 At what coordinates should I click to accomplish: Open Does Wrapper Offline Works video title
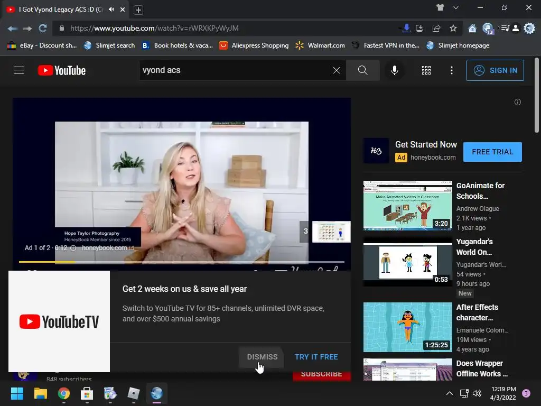coord(482,368)
